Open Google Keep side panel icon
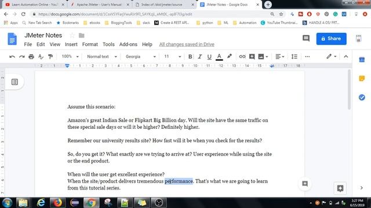The image size is (371, 208). (362, 79)
